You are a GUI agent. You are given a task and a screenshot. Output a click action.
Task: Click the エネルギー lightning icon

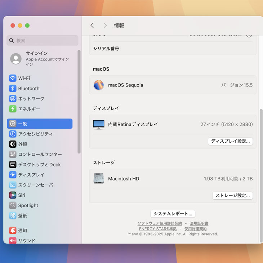coord(13,109)
